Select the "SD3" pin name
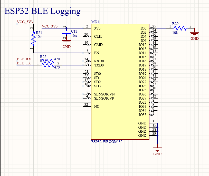 [97, 86]
